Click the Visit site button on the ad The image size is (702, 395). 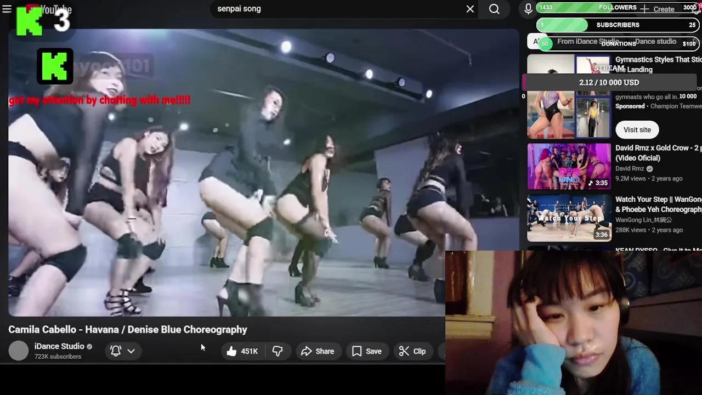coord(637,129)
